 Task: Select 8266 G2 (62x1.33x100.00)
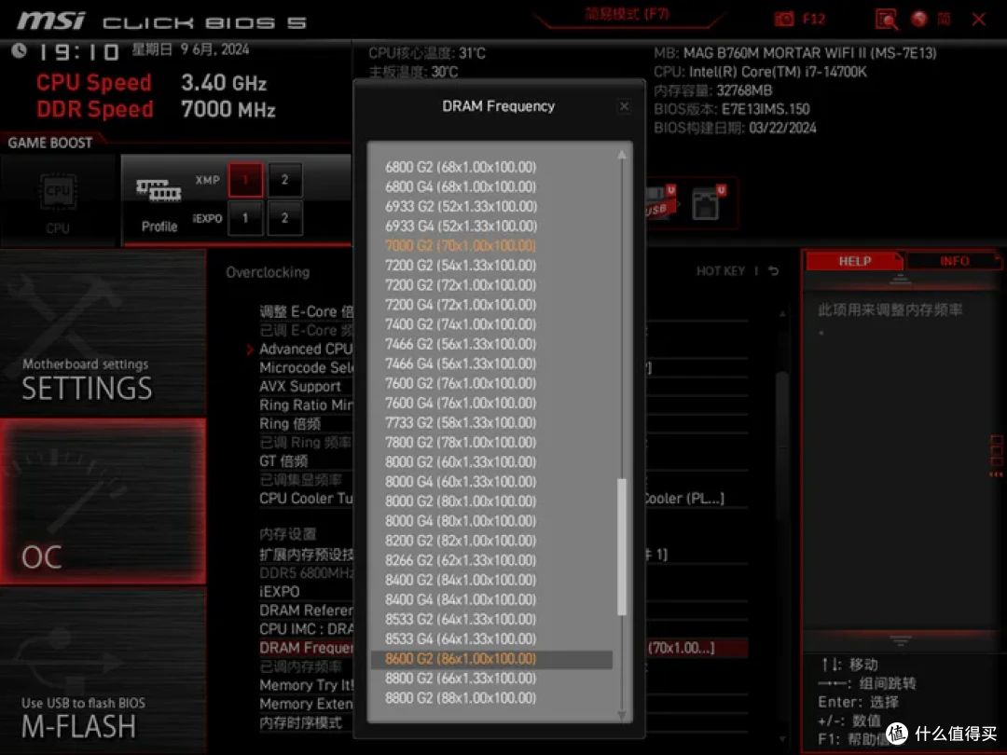tap(460, 560)
